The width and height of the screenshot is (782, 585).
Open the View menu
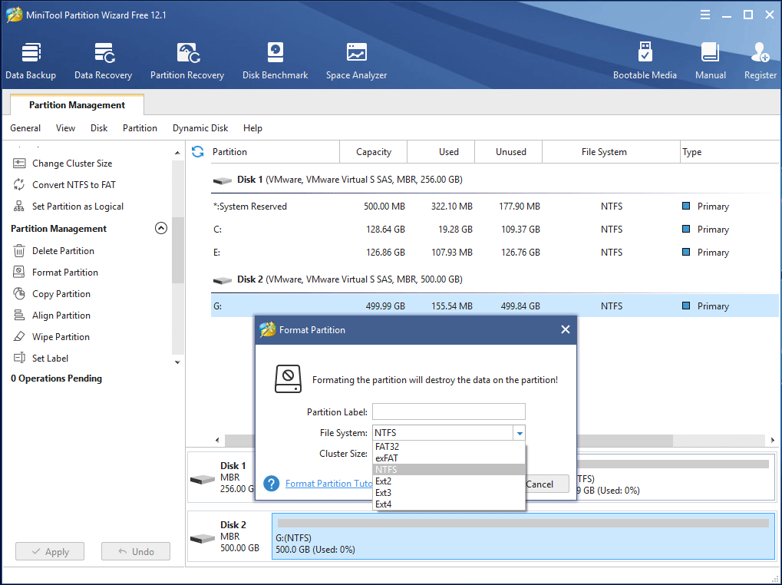(65, 128)
